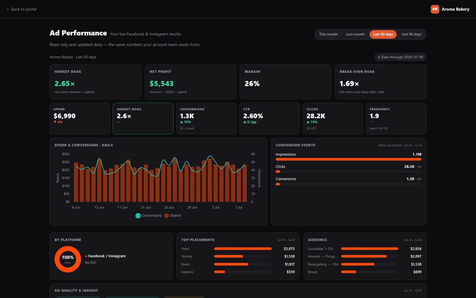Select the Last 30 days tab
Viewport: 476px width, 298px height.
click(x=383, y=34)
